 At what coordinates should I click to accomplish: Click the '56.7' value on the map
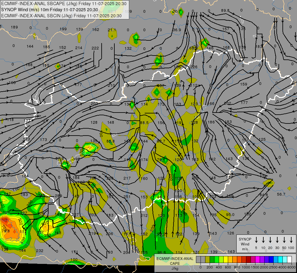click(x=281, y=194)
